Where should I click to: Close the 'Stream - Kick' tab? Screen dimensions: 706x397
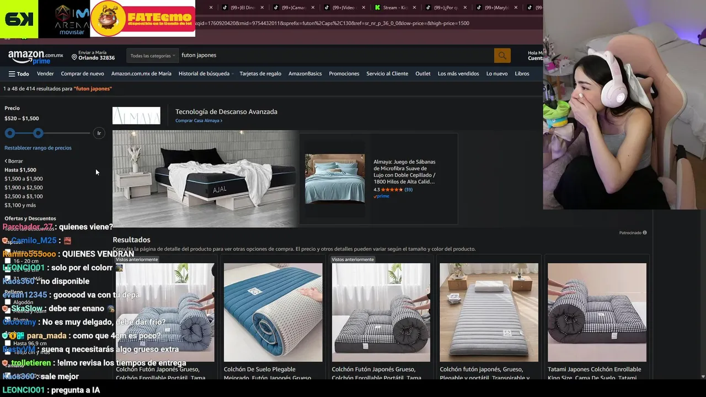coord(414,8)
